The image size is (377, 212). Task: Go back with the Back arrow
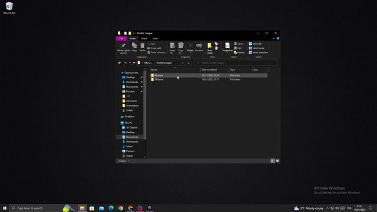click(x=120, y=63)
